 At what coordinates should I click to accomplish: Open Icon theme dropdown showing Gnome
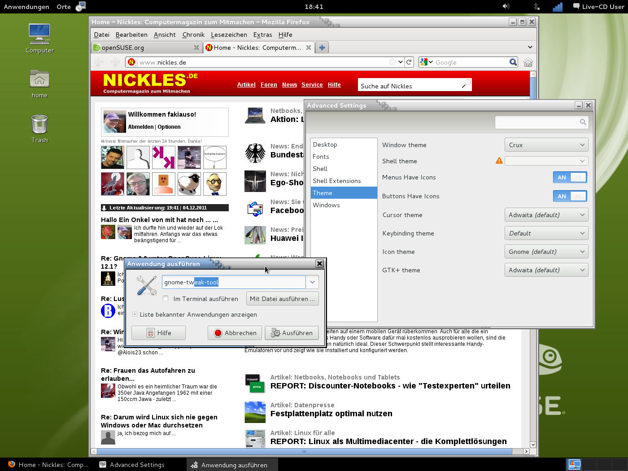546,252
